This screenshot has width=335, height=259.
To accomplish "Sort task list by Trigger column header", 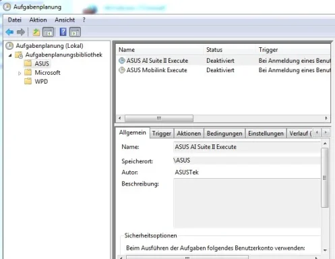I will point(293,50).
